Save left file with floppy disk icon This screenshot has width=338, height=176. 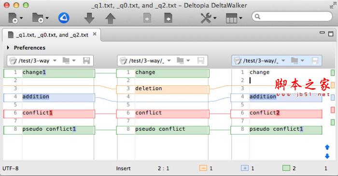86,61
